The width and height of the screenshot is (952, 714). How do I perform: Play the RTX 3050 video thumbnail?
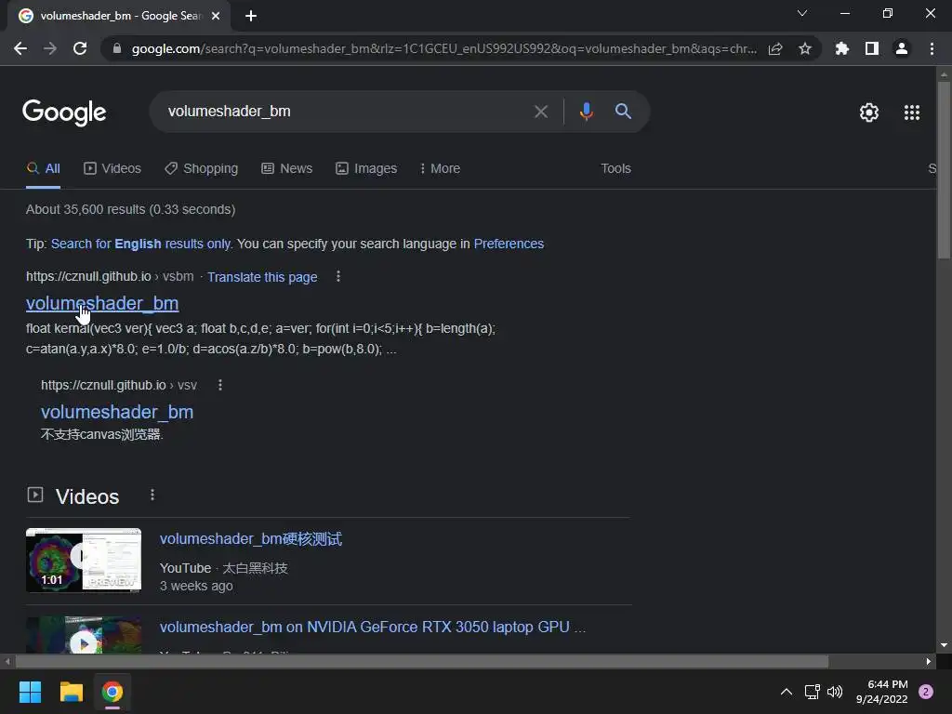(83, 636)
